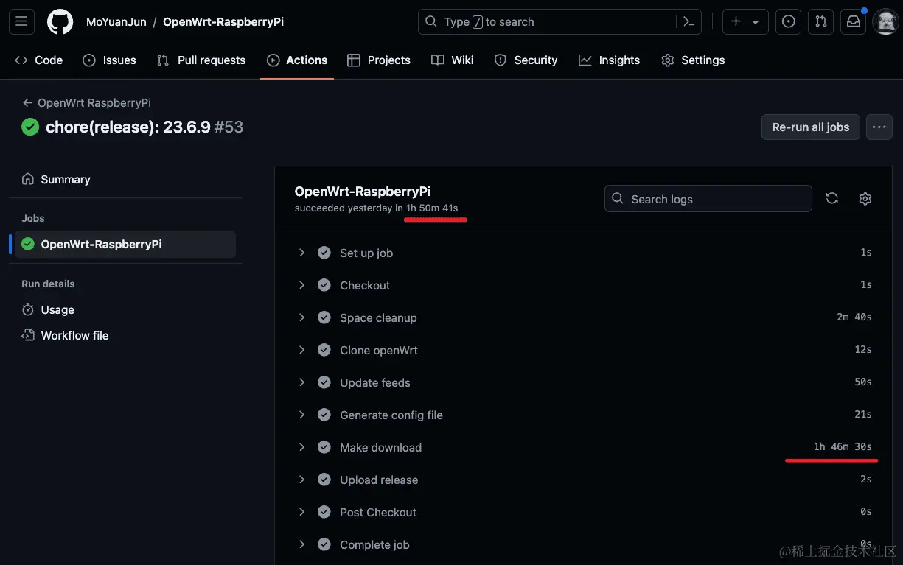Viewport: 903px width, 565px height.
Task: Click success check icon on Space cleanup
Action: click(324, 317)
